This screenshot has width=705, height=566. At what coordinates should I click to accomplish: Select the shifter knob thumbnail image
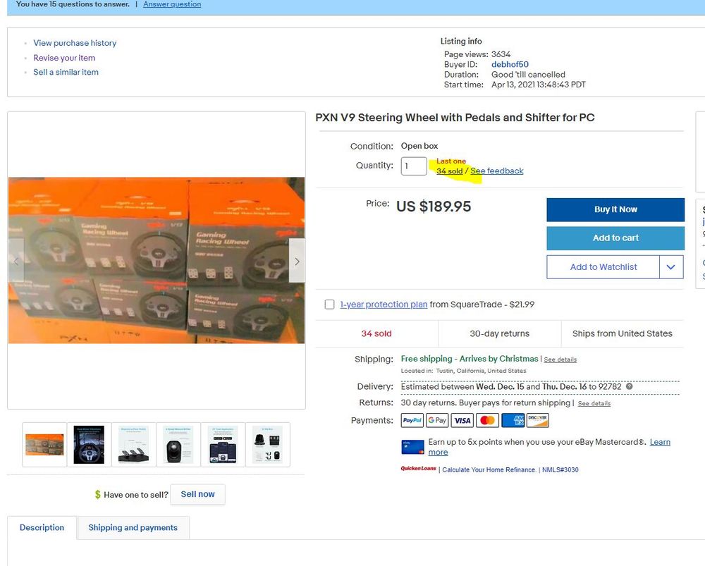[178, 445]
